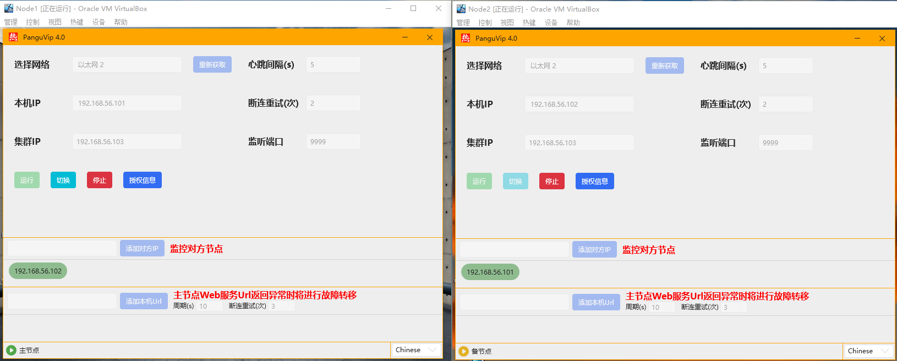
Task: Click the yellow 备节点 status icon in Node2
Action: click(463, 351)
